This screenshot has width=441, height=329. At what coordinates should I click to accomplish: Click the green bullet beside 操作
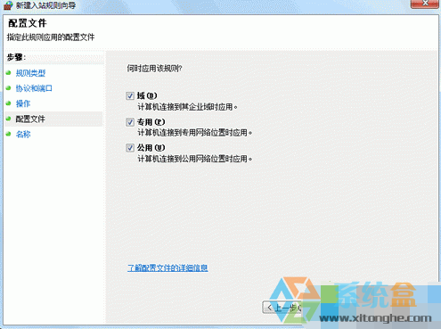8,103
